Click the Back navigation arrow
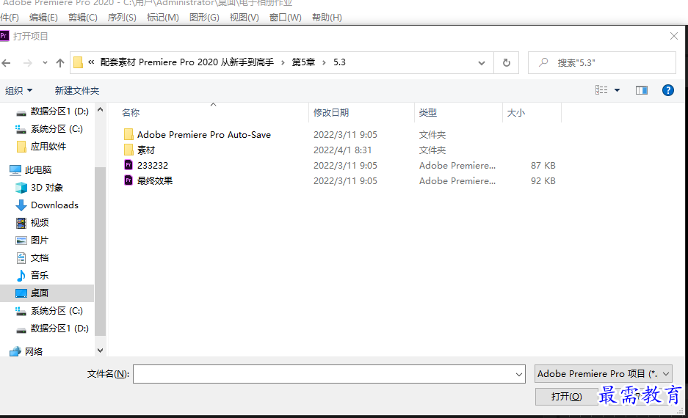 coord(6,62)
